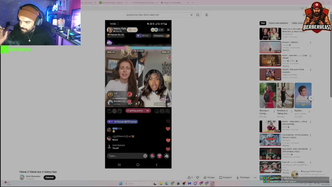Tap the 'Popular No. 50' ranking label

[116, 35]
